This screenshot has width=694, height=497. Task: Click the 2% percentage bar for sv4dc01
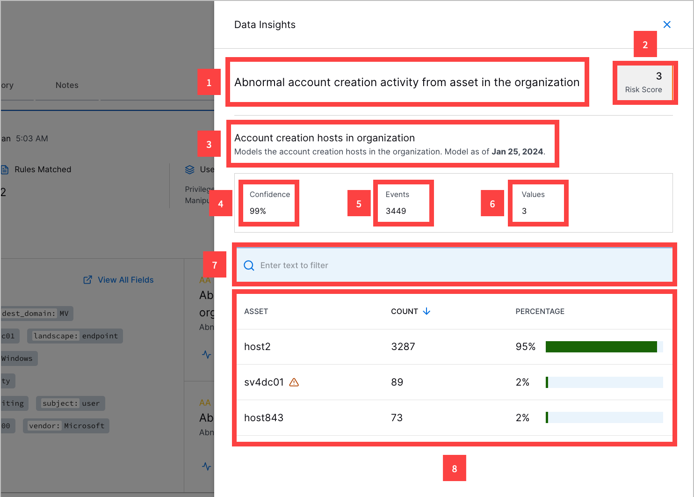click(x=604, y=382)
